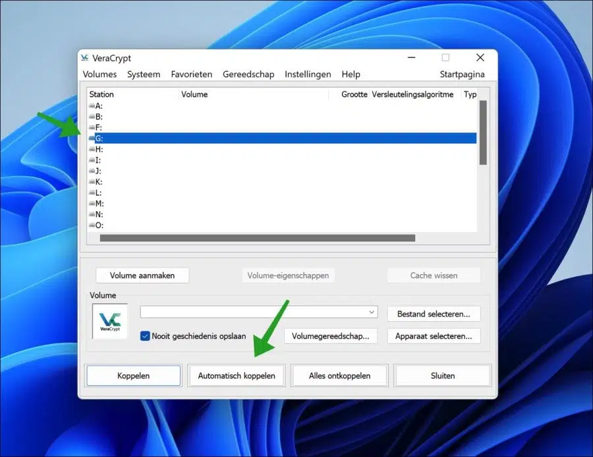
Task: Click the VeraCrypt logo in Volume group
Action: 110,321
